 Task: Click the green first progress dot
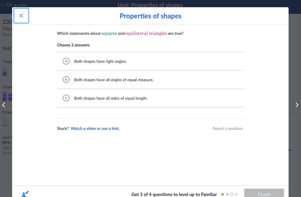222,194
